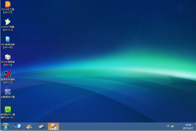196x131 pixels.
Task: Click the show desktop strip beside clock
Action: tap(195, 126)
